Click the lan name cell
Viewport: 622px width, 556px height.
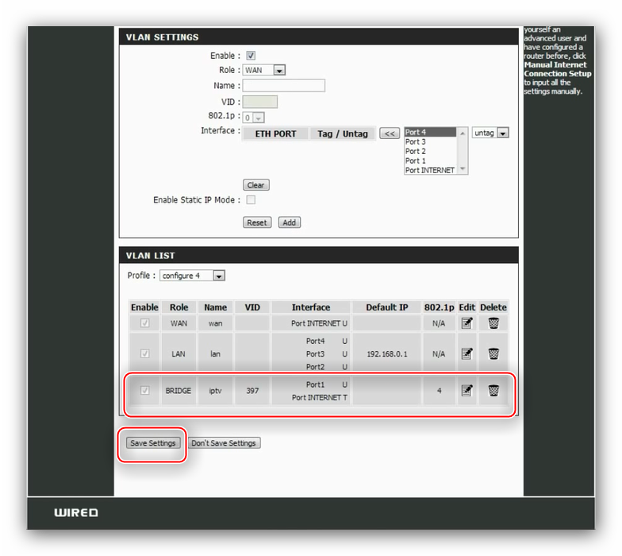pyautogui.click(x=216, y=353)
